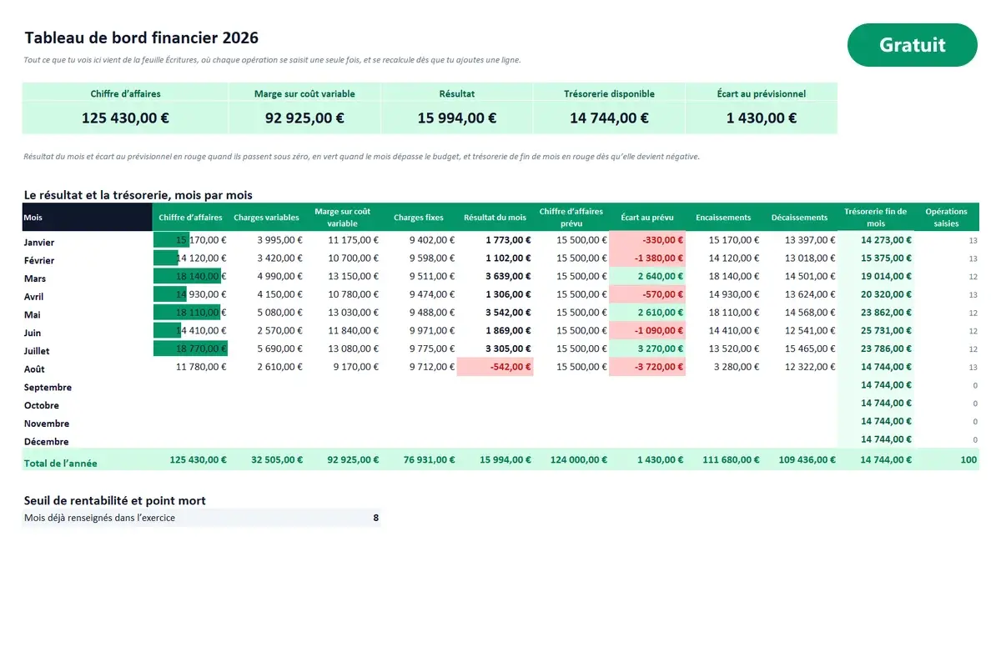Select the Tableau de bord financier 2026 title
Image resolution: width=1001 pixels, height=667 pixels.
click(142, 38)
